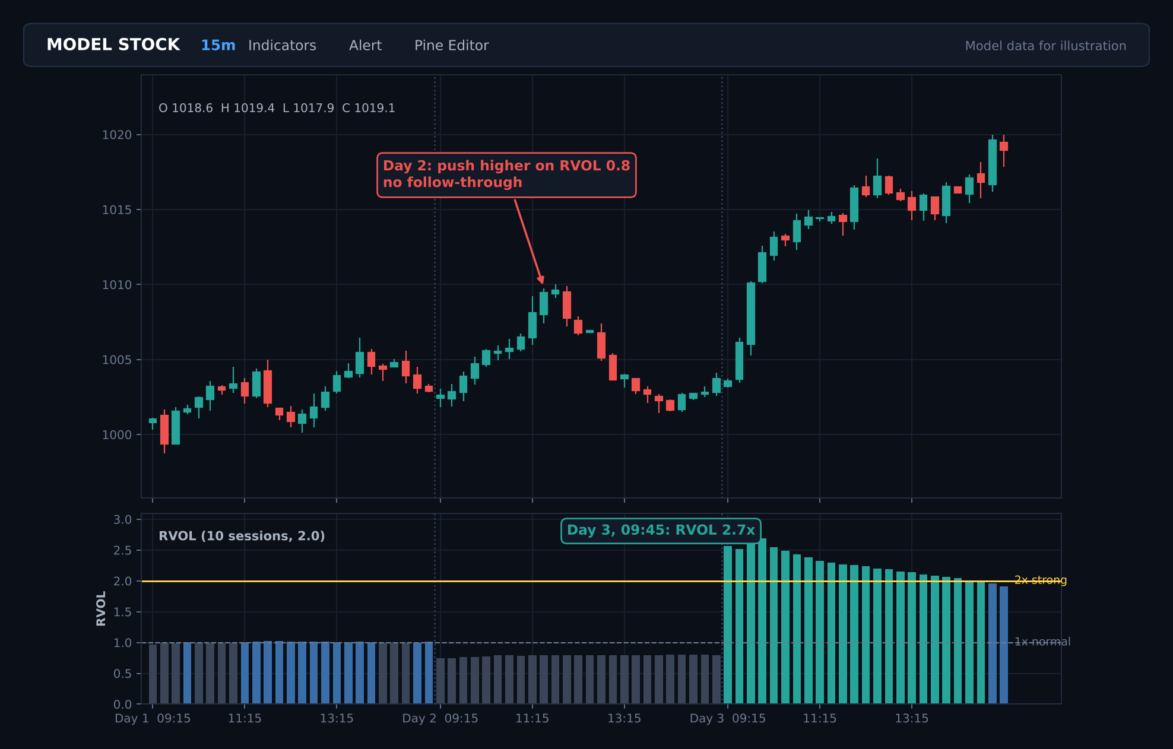Click the '2x strong' threshold label
This screenshot has height=749, width=1173.
[1040, 580]
